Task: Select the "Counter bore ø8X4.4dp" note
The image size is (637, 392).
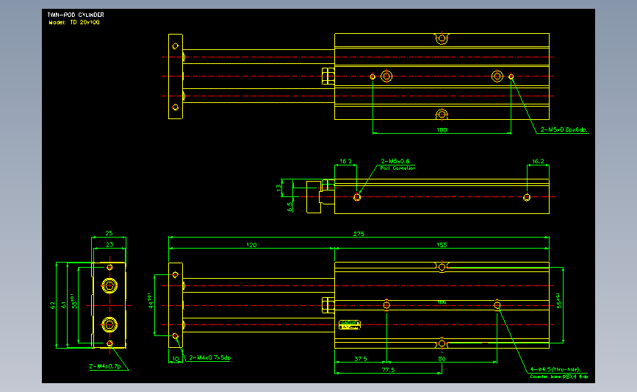Action: click(x=558, y=377)
